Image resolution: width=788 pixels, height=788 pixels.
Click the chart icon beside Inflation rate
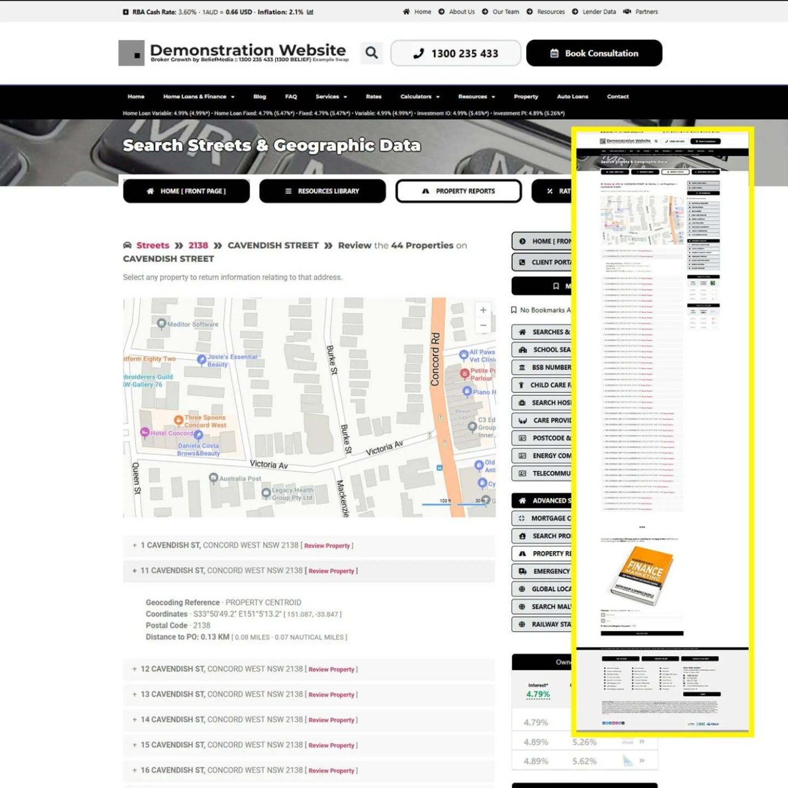pos(310,12)
